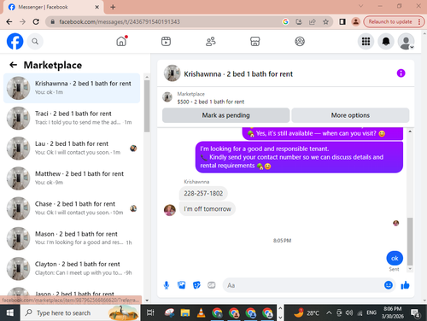Image resolution: width=427 pixels, height=321 pixels.
Task: Show hidden system tray icons
Action: (329, 312)
